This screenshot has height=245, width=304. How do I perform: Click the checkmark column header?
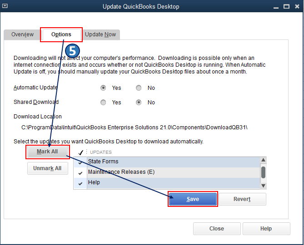pos(80,152)
